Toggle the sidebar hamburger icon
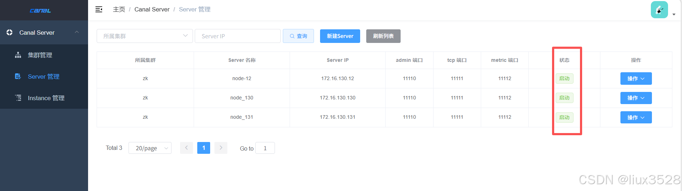 (x=99, y=9)
